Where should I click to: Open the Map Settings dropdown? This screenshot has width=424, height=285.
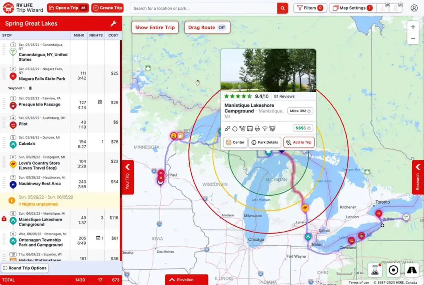[x=352, y=8]
